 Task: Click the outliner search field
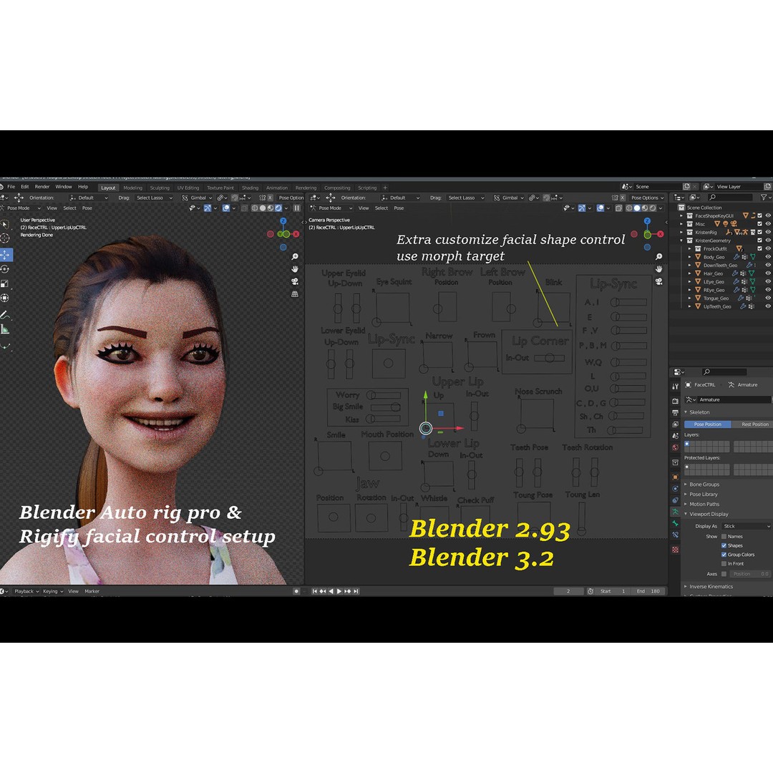point(731,198)
